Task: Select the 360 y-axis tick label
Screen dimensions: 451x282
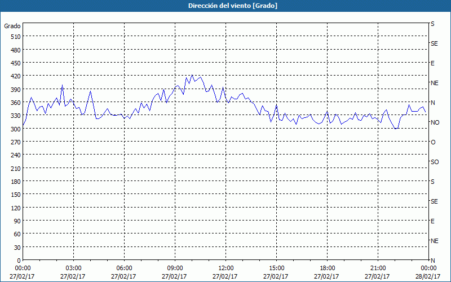Action: click(16, 103)
